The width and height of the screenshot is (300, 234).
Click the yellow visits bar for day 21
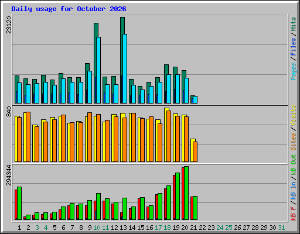coord(192,150)
